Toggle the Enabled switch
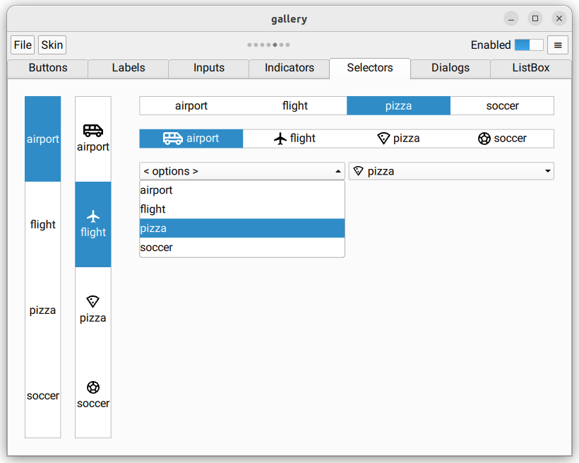The height and width of the screenshot is (463, 579). tap(529, 45)
